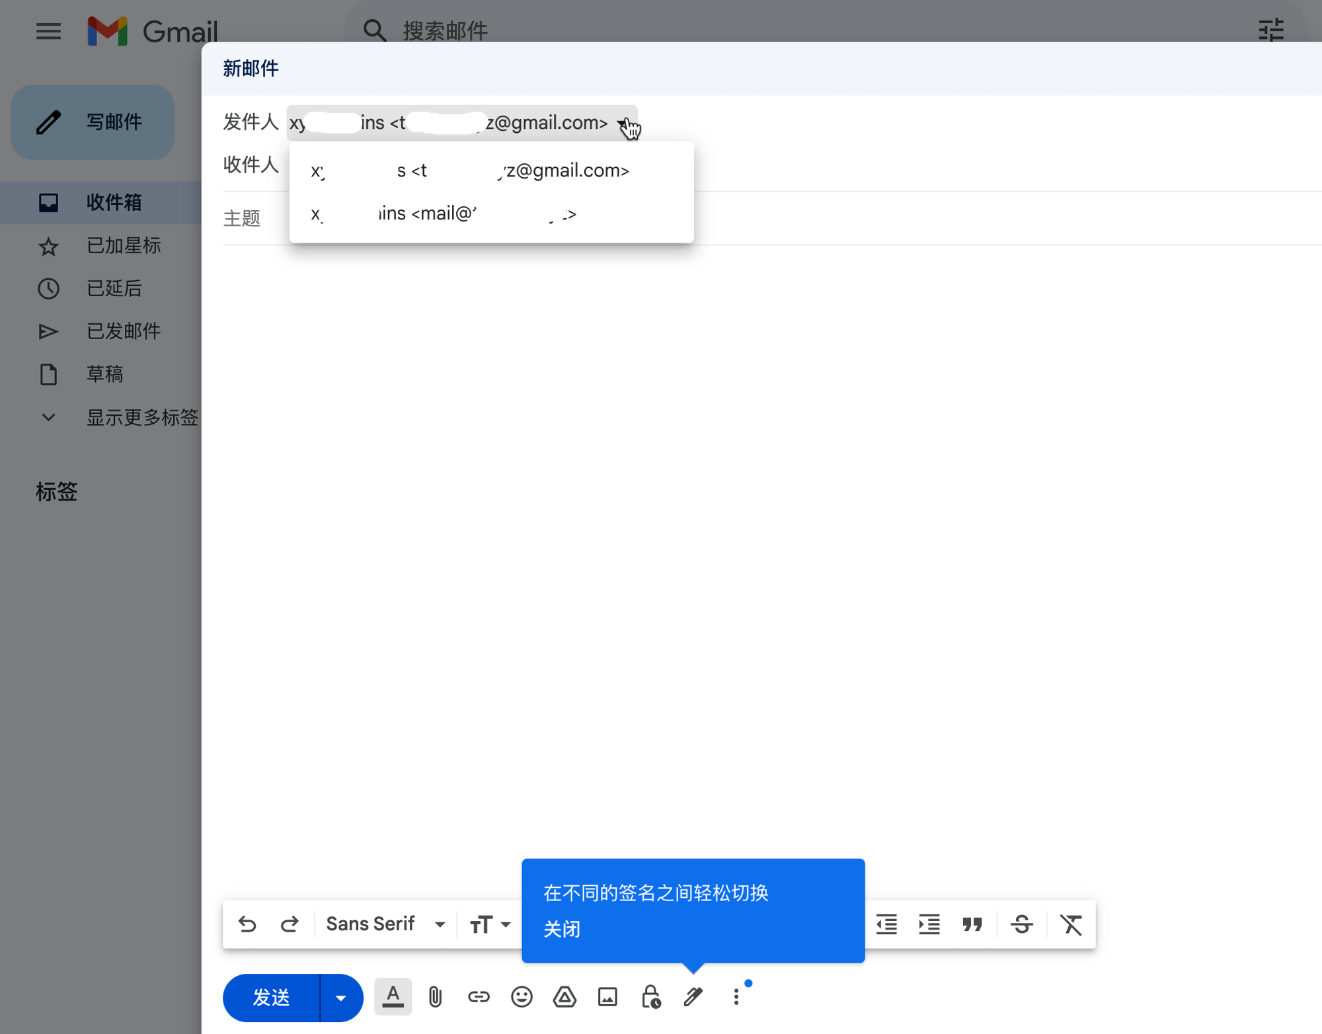
Task: Toggle confidential mode lock icon
Action: pos(650,997)
